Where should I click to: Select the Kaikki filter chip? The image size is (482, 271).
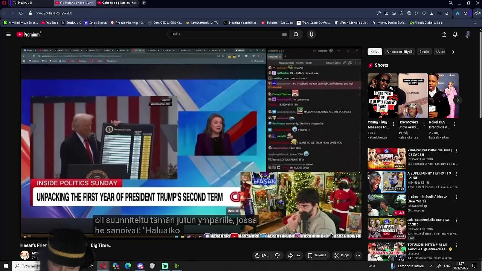pyautogui.click(x=375, y=52)
